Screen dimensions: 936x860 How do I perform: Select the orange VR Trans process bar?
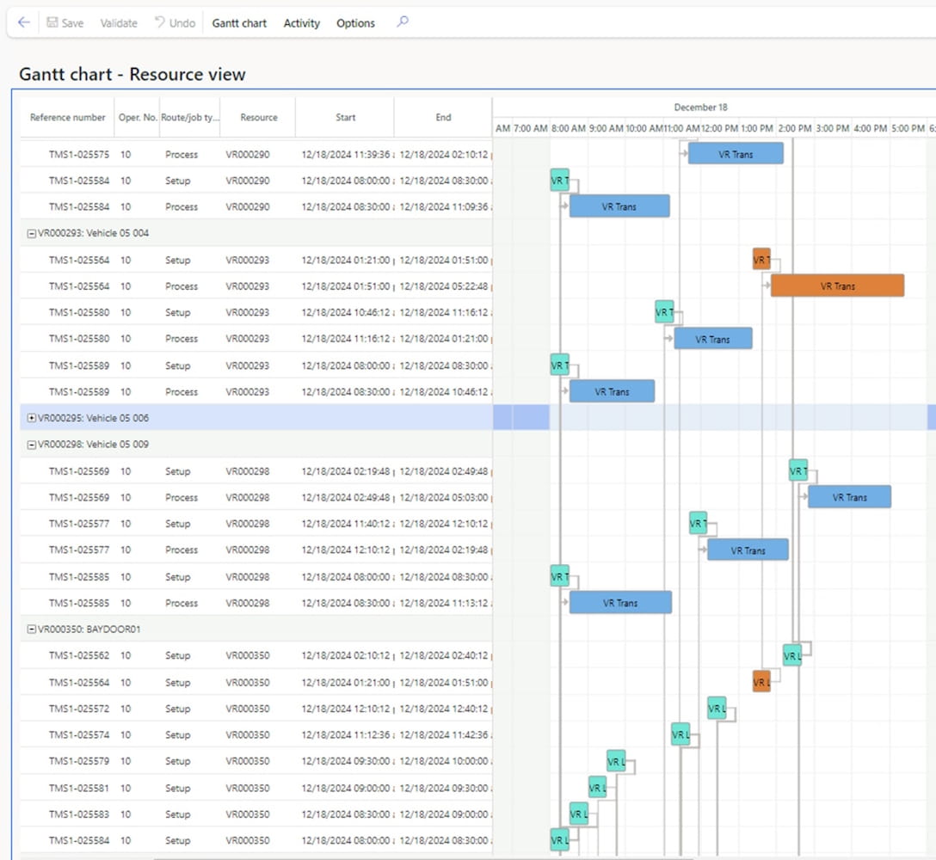click(837, 286)
